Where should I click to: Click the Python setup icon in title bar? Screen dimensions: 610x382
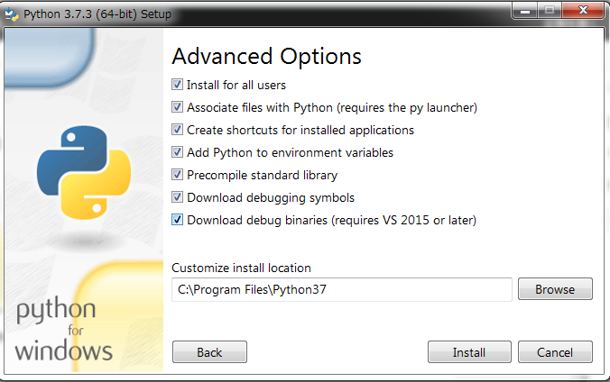point(11,14)
